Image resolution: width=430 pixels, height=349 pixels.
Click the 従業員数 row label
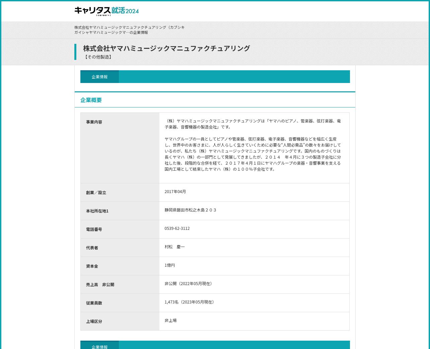(x=94, y=303)
